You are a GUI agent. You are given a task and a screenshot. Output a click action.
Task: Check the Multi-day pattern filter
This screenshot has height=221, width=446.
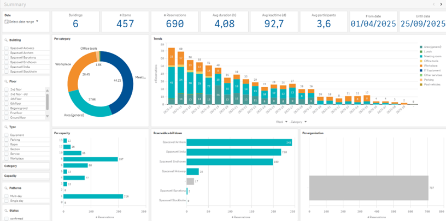point(6,196)
